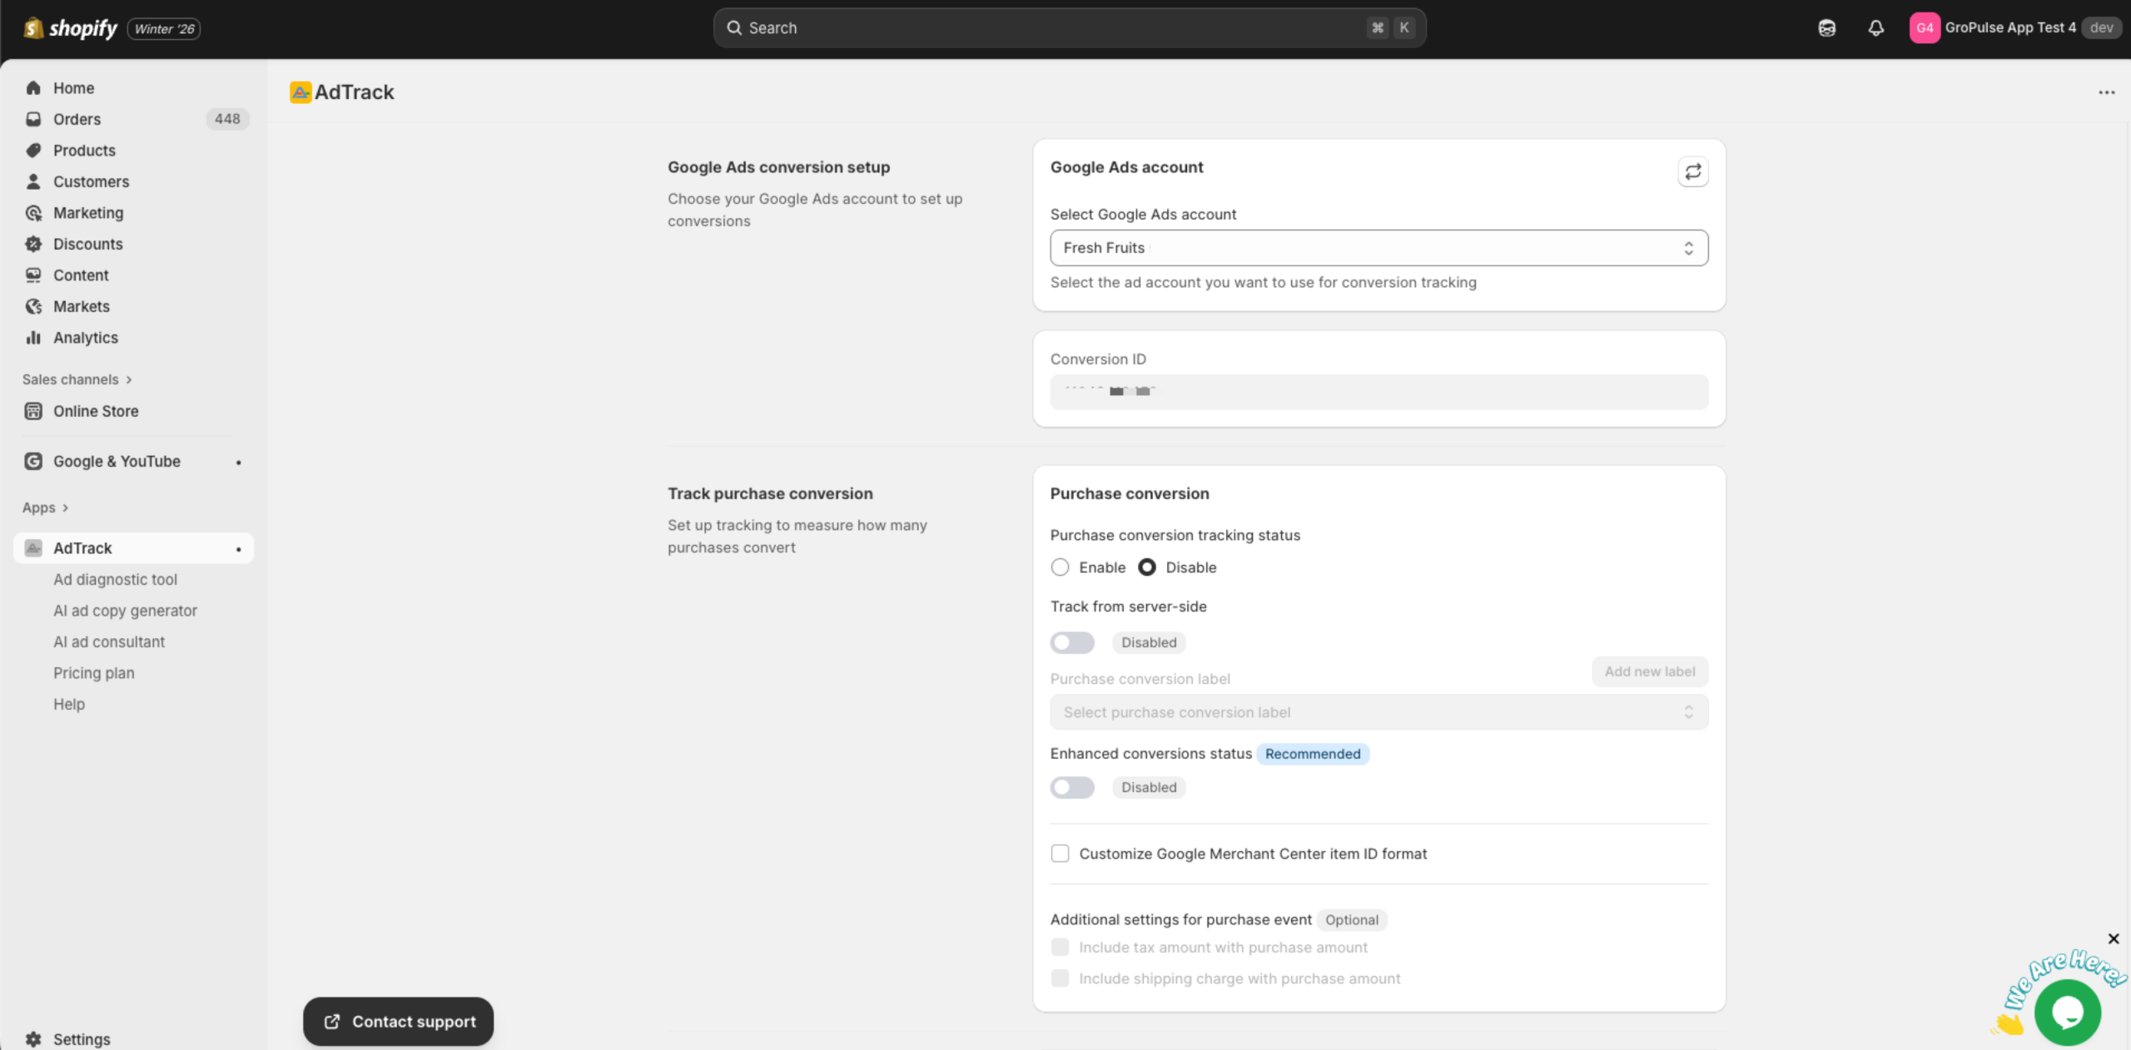The width and height of the screenshot is (2131, 1050).
Task: Click the three-dot more actions icon
Action: coord(2106,92)
